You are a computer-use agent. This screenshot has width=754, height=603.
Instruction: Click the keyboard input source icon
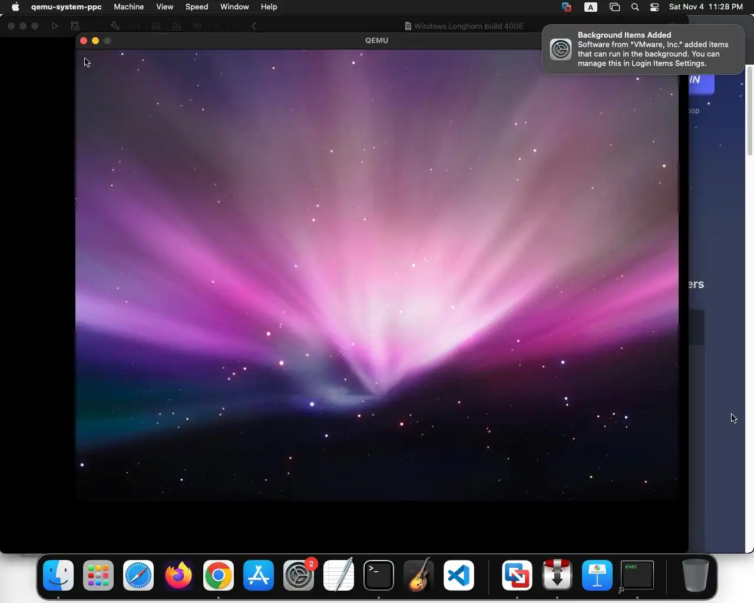point(590,7)
